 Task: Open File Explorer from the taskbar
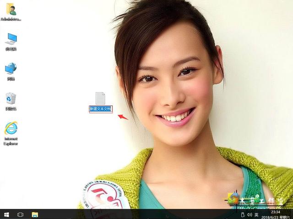(x=35, y=215)
